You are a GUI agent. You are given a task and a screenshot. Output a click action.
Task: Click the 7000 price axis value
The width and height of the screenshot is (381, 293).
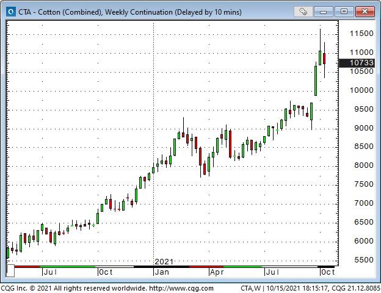click(x=364, y=203)
